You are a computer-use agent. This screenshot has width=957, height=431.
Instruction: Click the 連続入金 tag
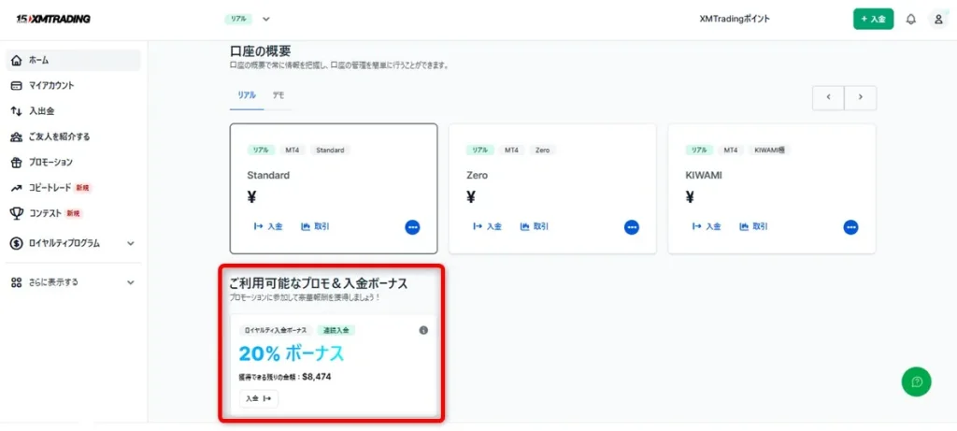[336, 330]
